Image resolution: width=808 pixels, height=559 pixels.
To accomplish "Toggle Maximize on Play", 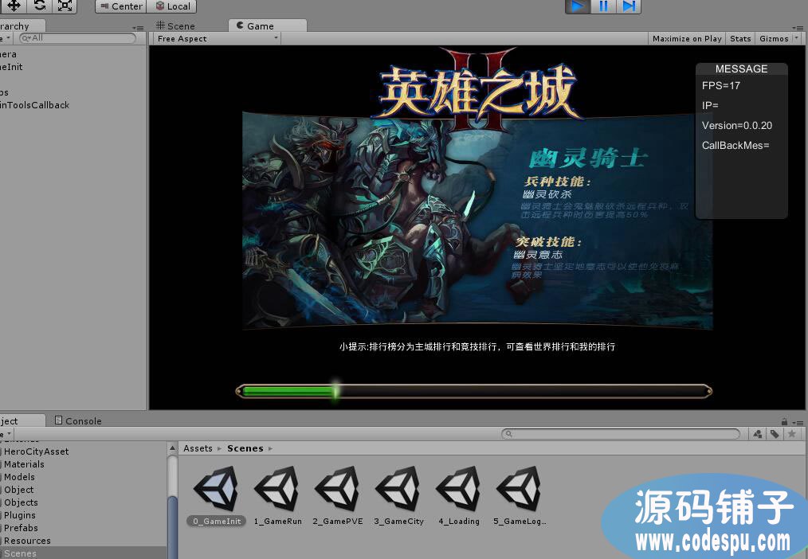I will pos(686,38).
